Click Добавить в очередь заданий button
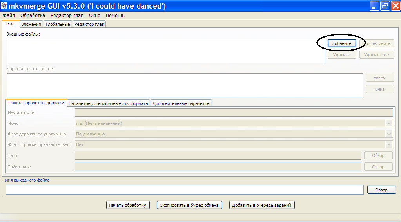 click(x=262, y=205)
